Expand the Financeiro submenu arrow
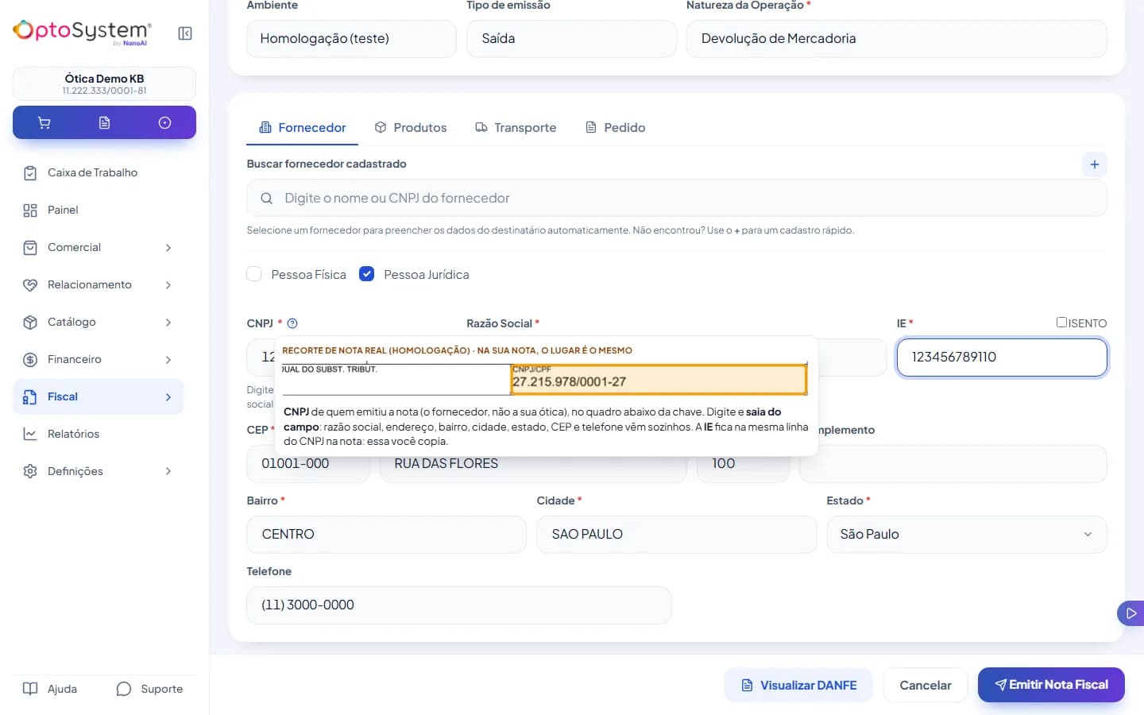Image resolution: width=1144 pixels, height=715 pixels. click(168, 360)
